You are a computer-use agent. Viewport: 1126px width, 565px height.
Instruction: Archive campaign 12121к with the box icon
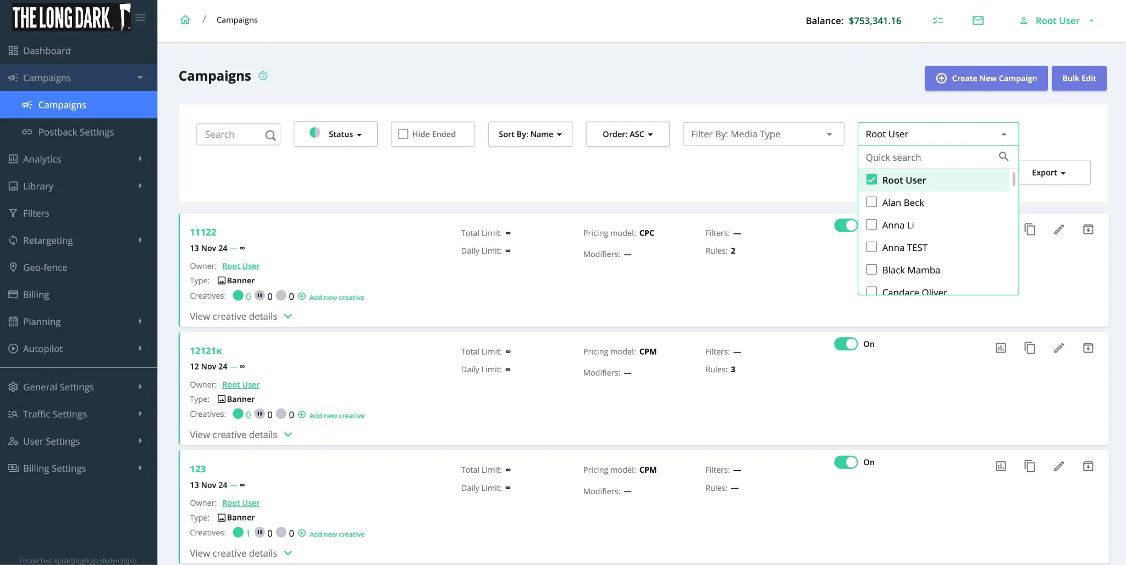point(1088,348)
